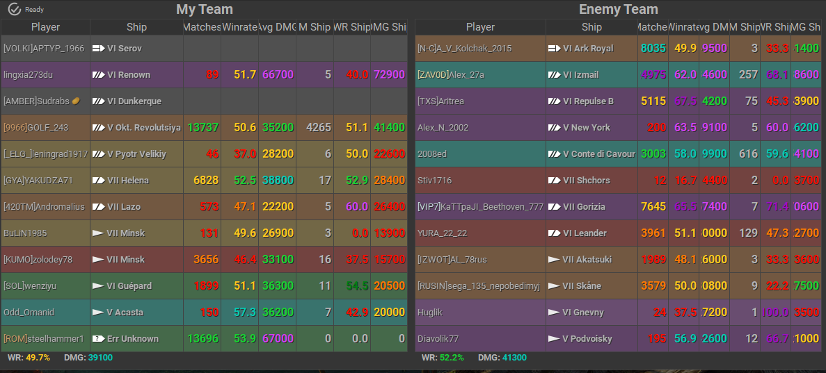Viewport: 826px width, 373px height.
Task: Click the battleship icon beside VI Renown
Action: (98, 75)
